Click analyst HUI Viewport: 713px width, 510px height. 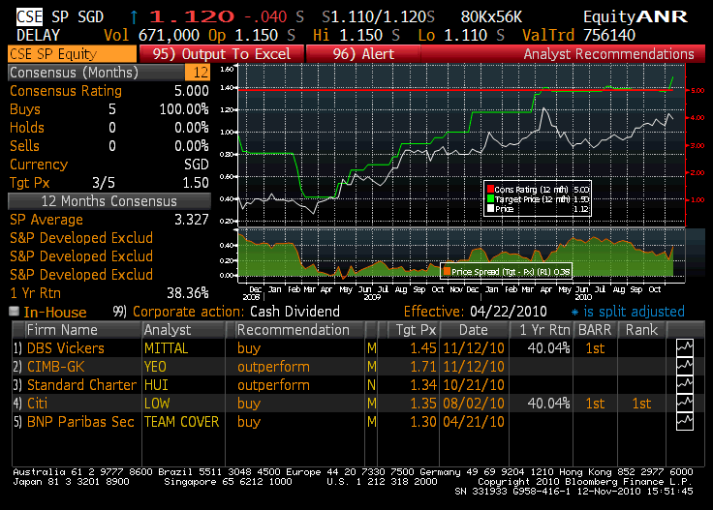[x=156, y=385]
